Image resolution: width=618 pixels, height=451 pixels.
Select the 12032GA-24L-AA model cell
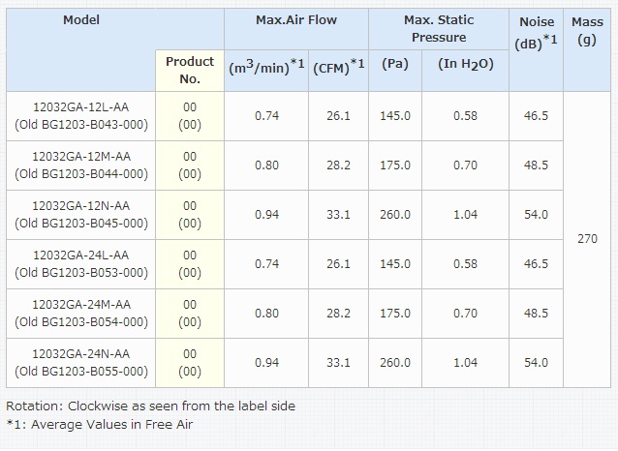81,264
